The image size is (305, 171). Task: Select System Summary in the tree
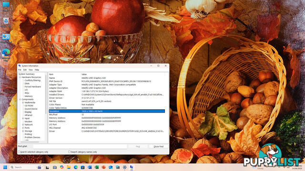coord(27,74)
